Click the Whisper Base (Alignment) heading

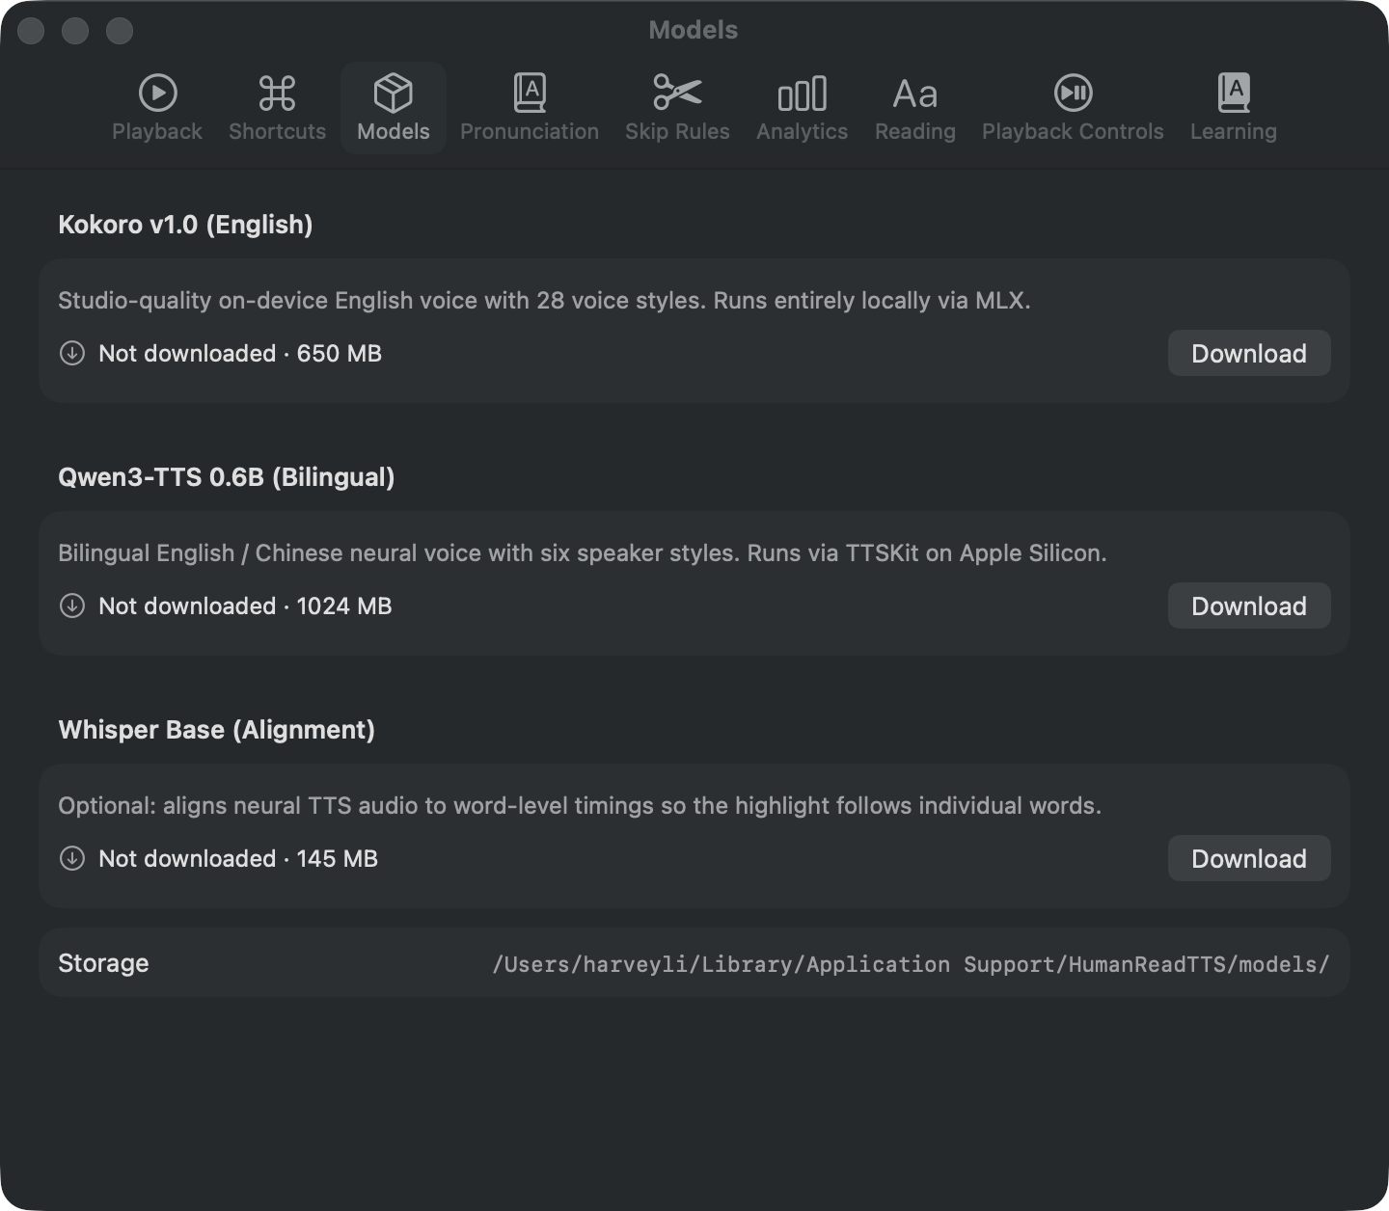(x=217, y=730)
